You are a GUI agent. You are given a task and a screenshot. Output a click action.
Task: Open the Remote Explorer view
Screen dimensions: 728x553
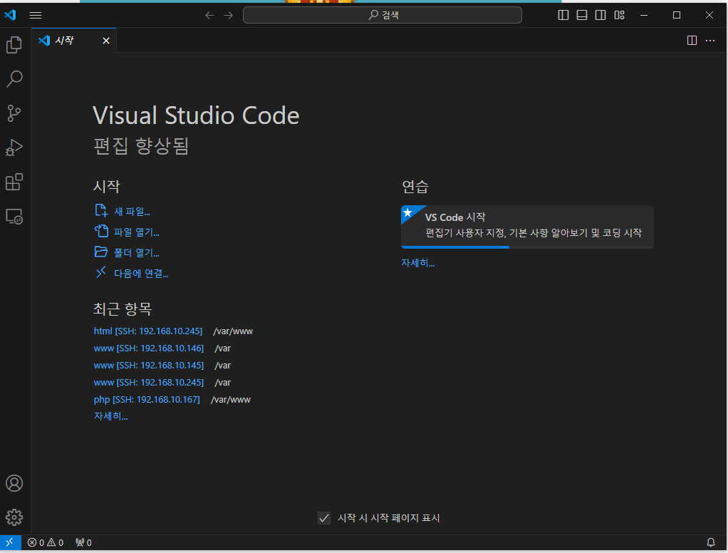[x=14, y=217]
